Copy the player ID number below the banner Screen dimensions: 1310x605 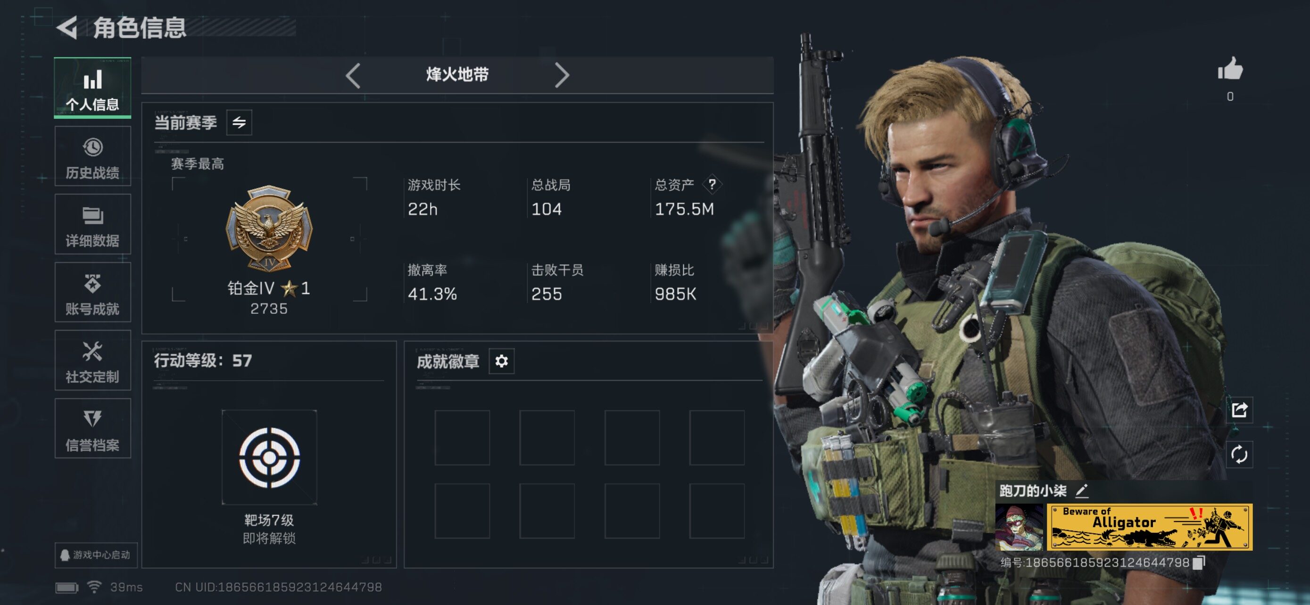[1199, 563]
